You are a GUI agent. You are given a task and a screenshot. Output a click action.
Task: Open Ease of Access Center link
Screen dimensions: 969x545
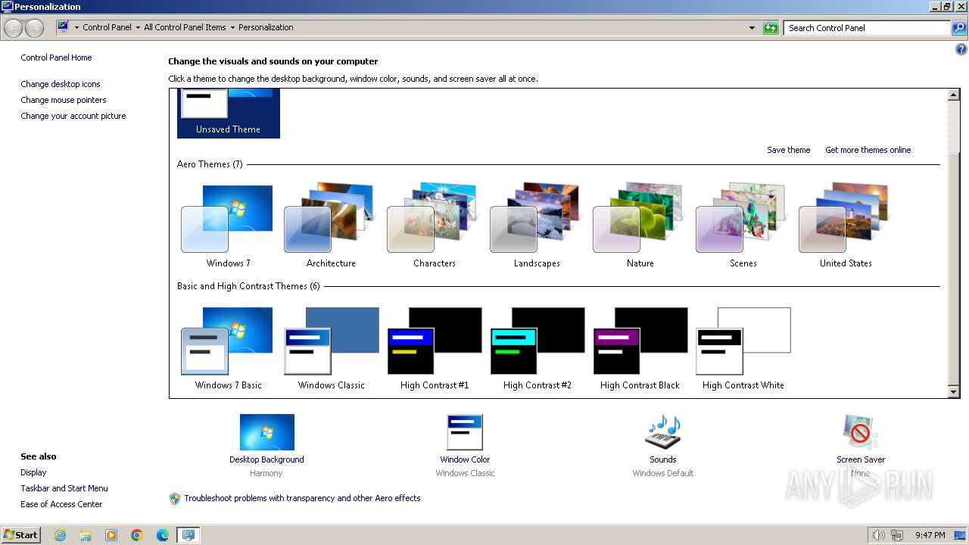tap(61, 504)
